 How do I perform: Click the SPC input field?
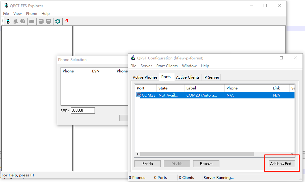pos(83,110)
